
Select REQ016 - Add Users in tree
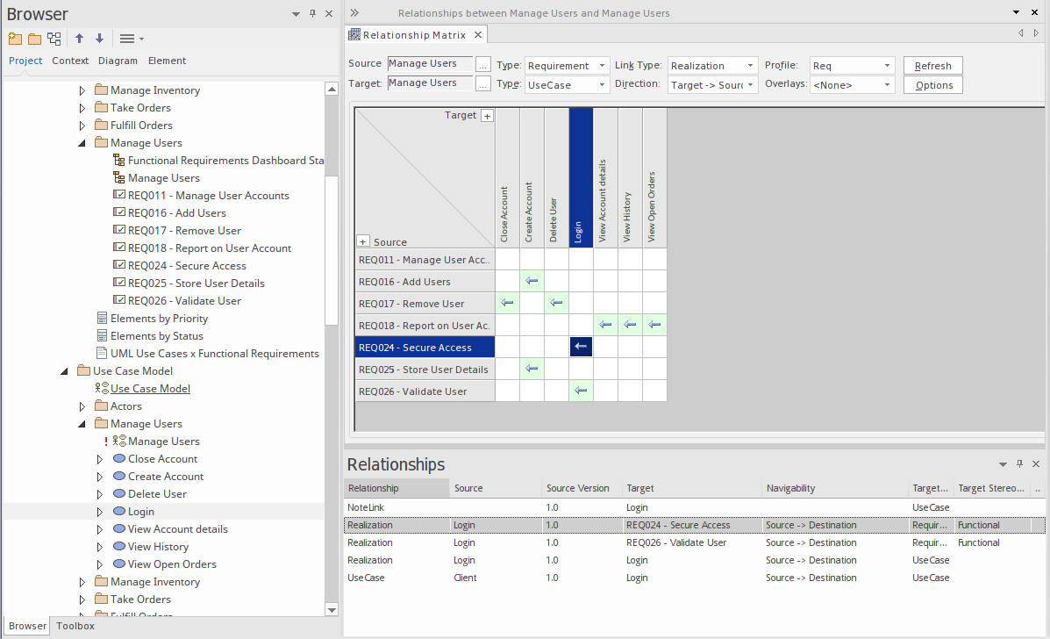click(177, 213)
